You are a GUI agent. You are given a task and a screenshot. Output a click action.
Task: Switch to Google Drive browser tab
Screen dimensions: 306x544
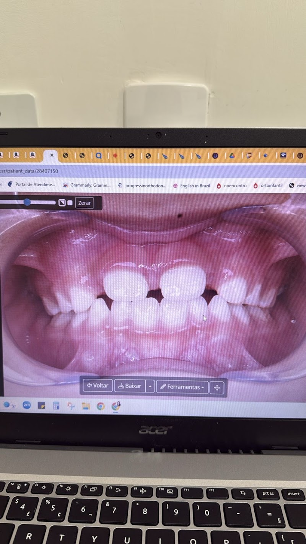pos(232,156)
